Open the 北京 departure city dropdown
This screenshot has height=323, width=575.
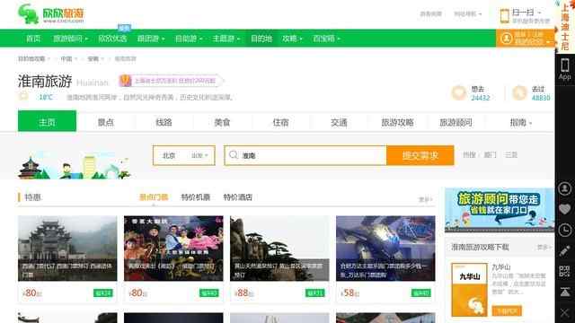[x=183, y=155]
